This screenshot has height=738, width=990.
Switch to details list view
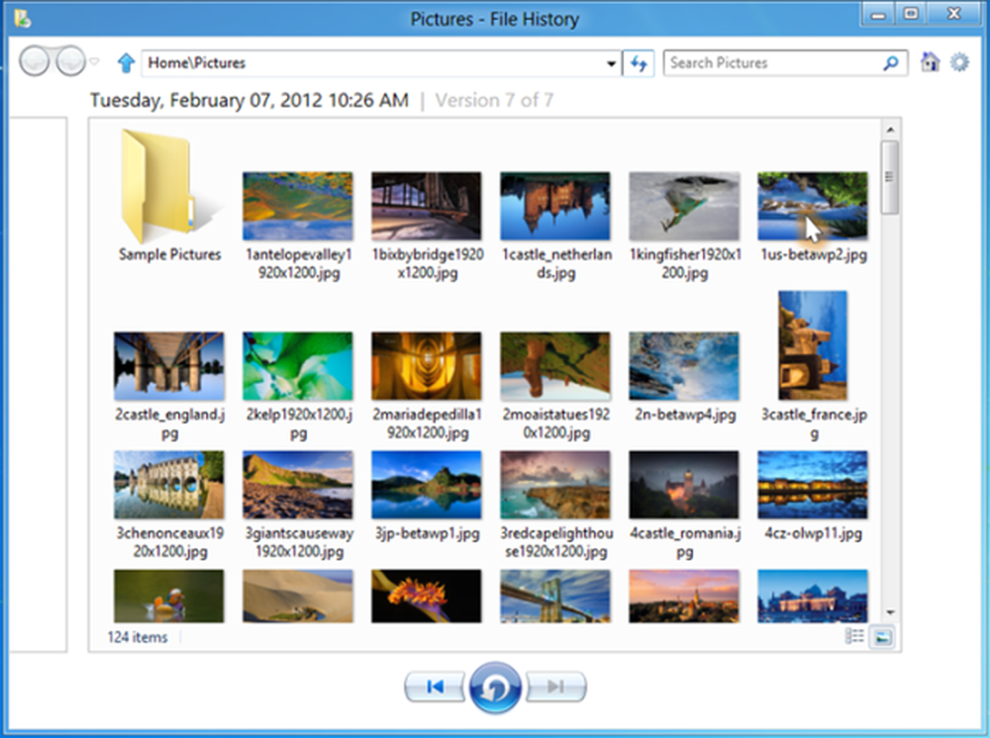click(x=854, y=636)
